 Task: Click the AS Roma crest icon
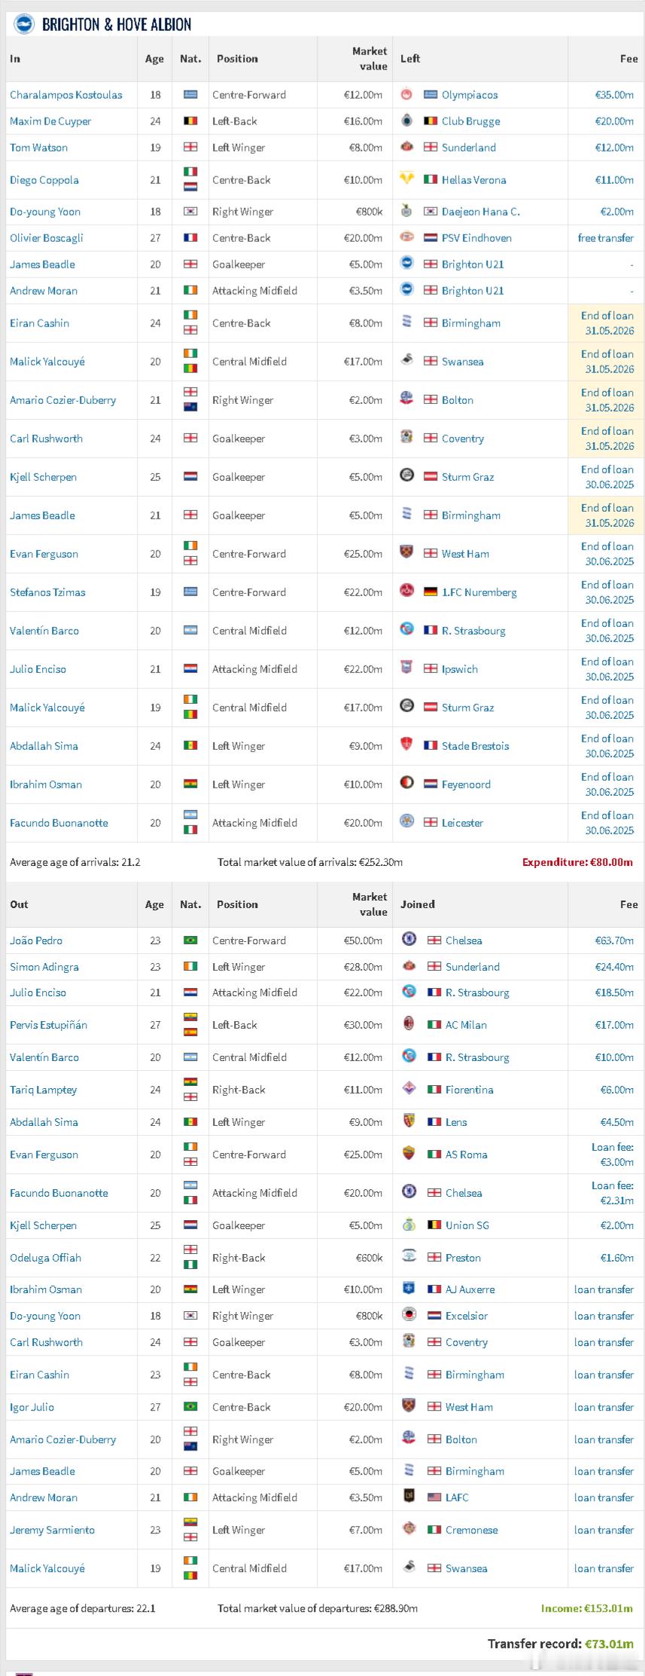click(409, 1154)
